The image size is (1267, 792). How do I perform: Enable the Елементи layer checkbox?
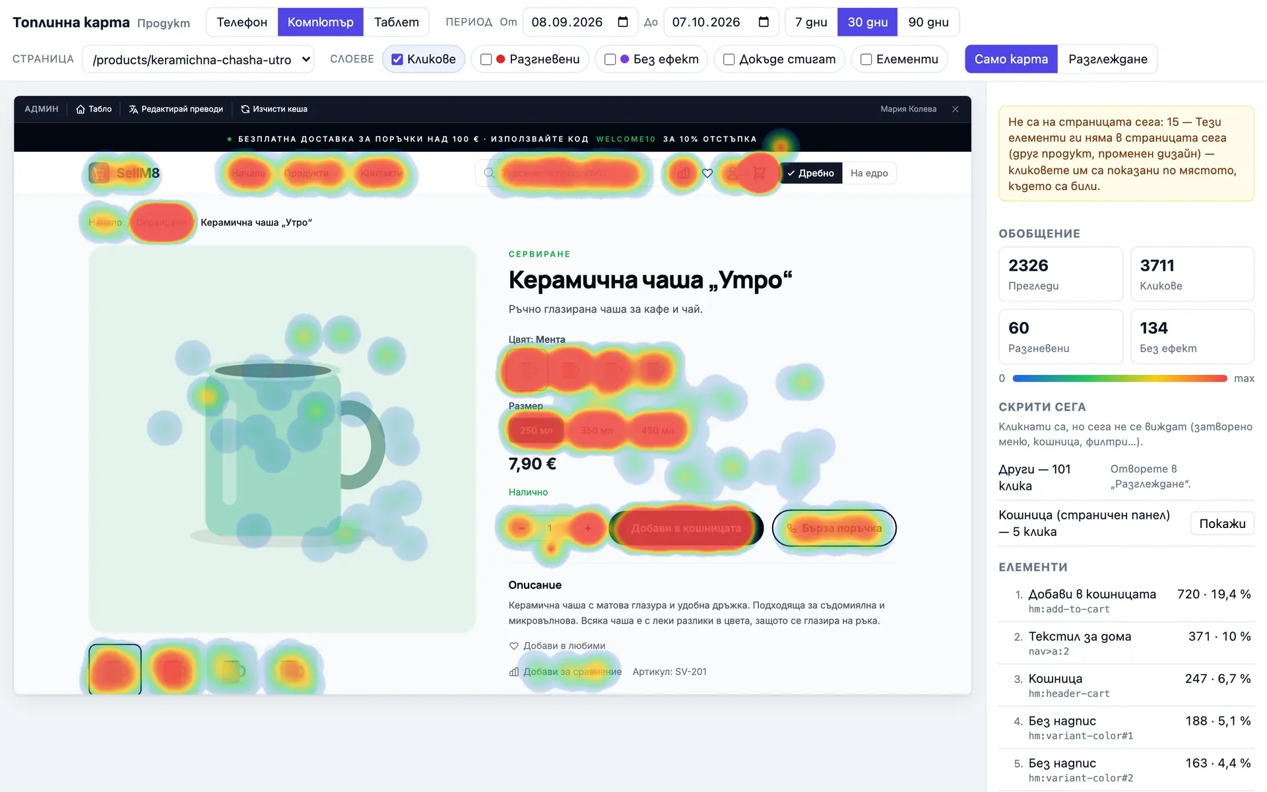(x=866, y=59)
